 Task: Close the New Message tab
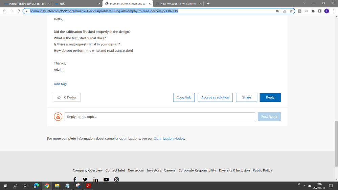coord(200,4)
